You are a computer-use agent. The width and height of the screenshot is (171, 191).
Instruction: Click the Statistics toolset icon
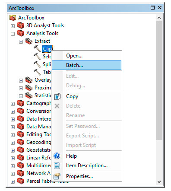(29, 95)
